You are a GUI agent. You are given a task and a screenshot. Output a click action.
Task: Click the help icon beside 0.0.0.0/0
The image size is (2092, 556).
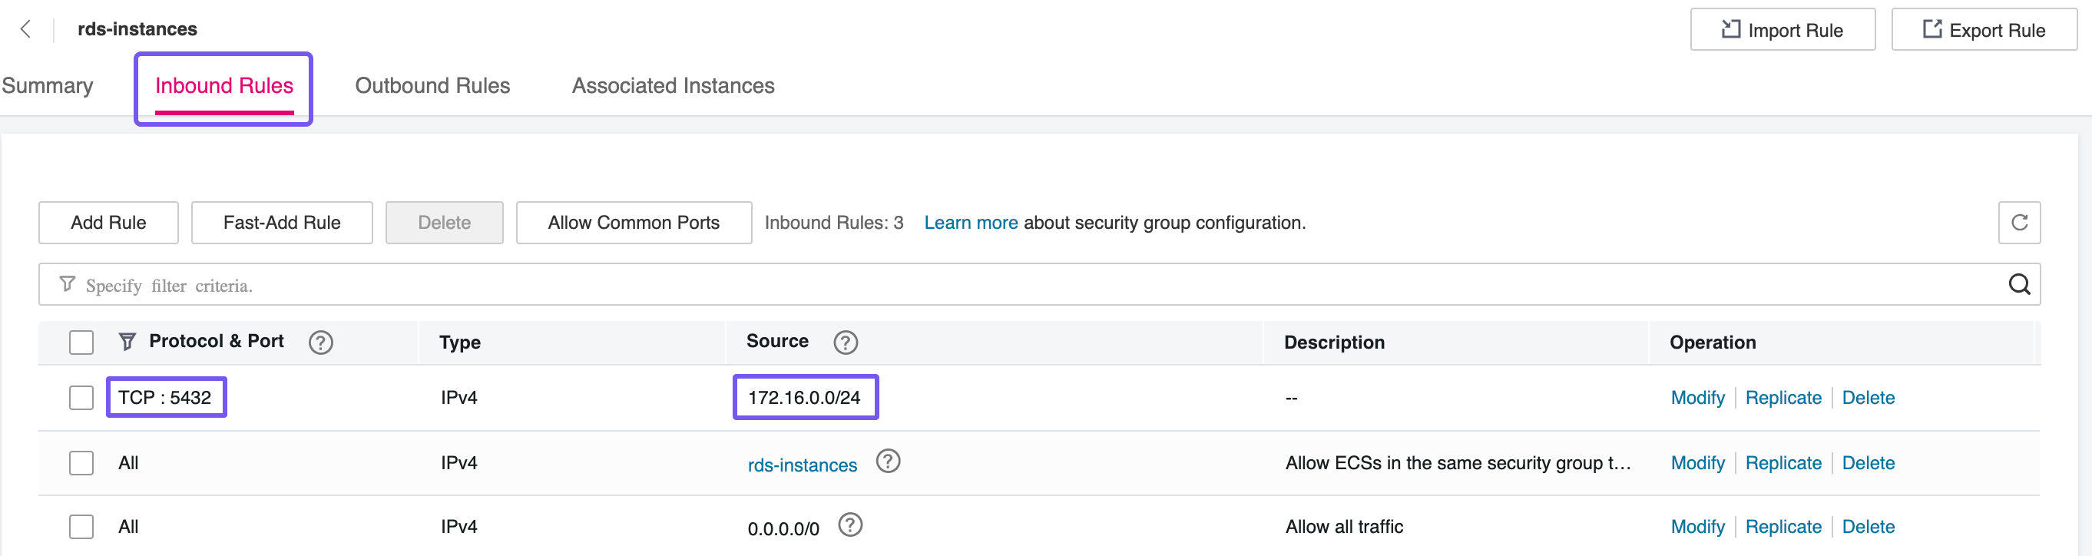pos(849,526)
